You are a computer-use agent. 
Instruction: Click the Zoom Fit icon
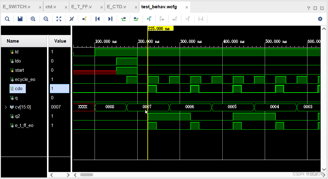click(59, 19)
